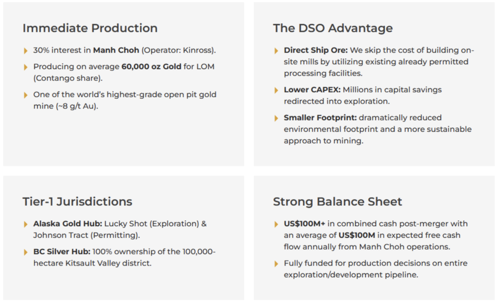498x302 pixels.
Task: Click the arrow bullet before "US$100M+ in combined cash"
Action: pyautogui.click(x=276, y=224)
